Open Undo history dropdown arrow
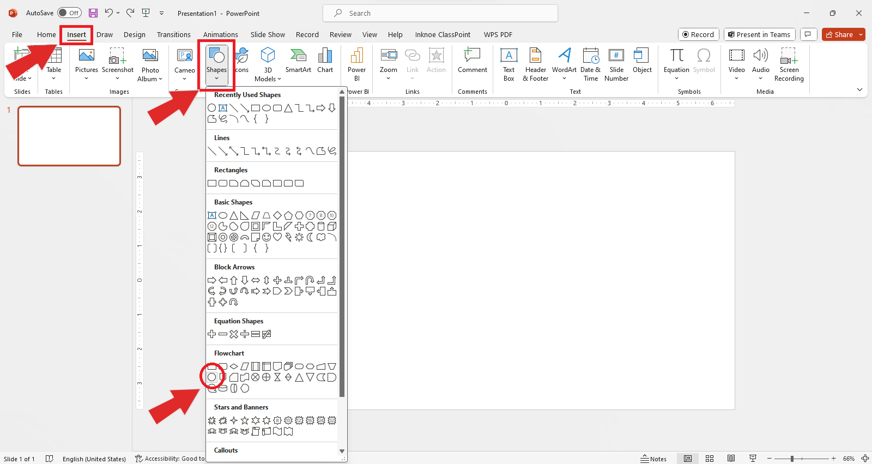 pyautogui.click(x=118, y=13)
